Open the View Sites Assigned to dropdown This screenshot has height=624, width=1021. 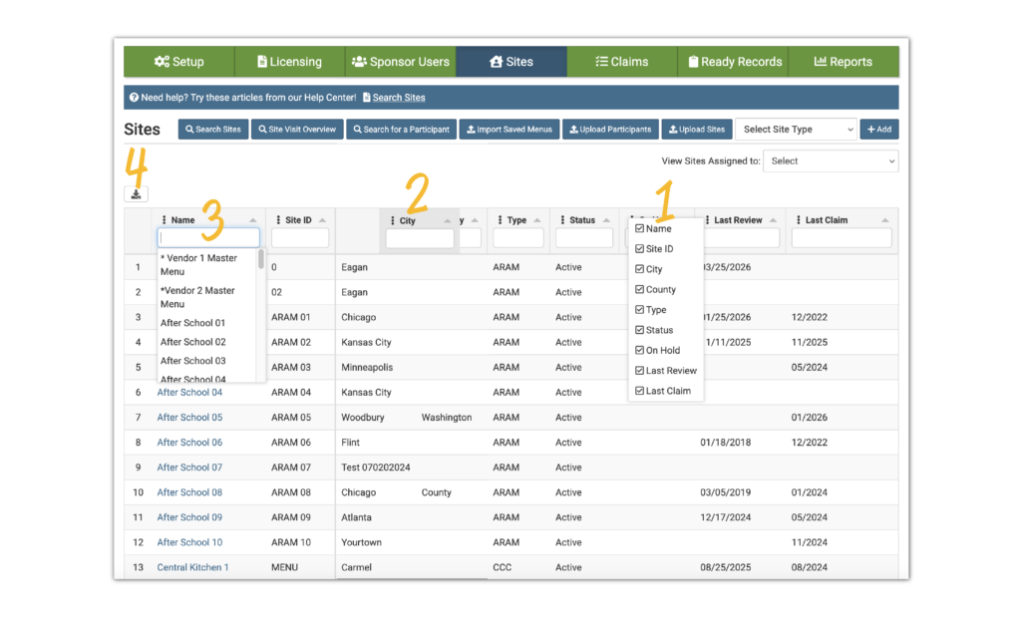coord(831,160)
